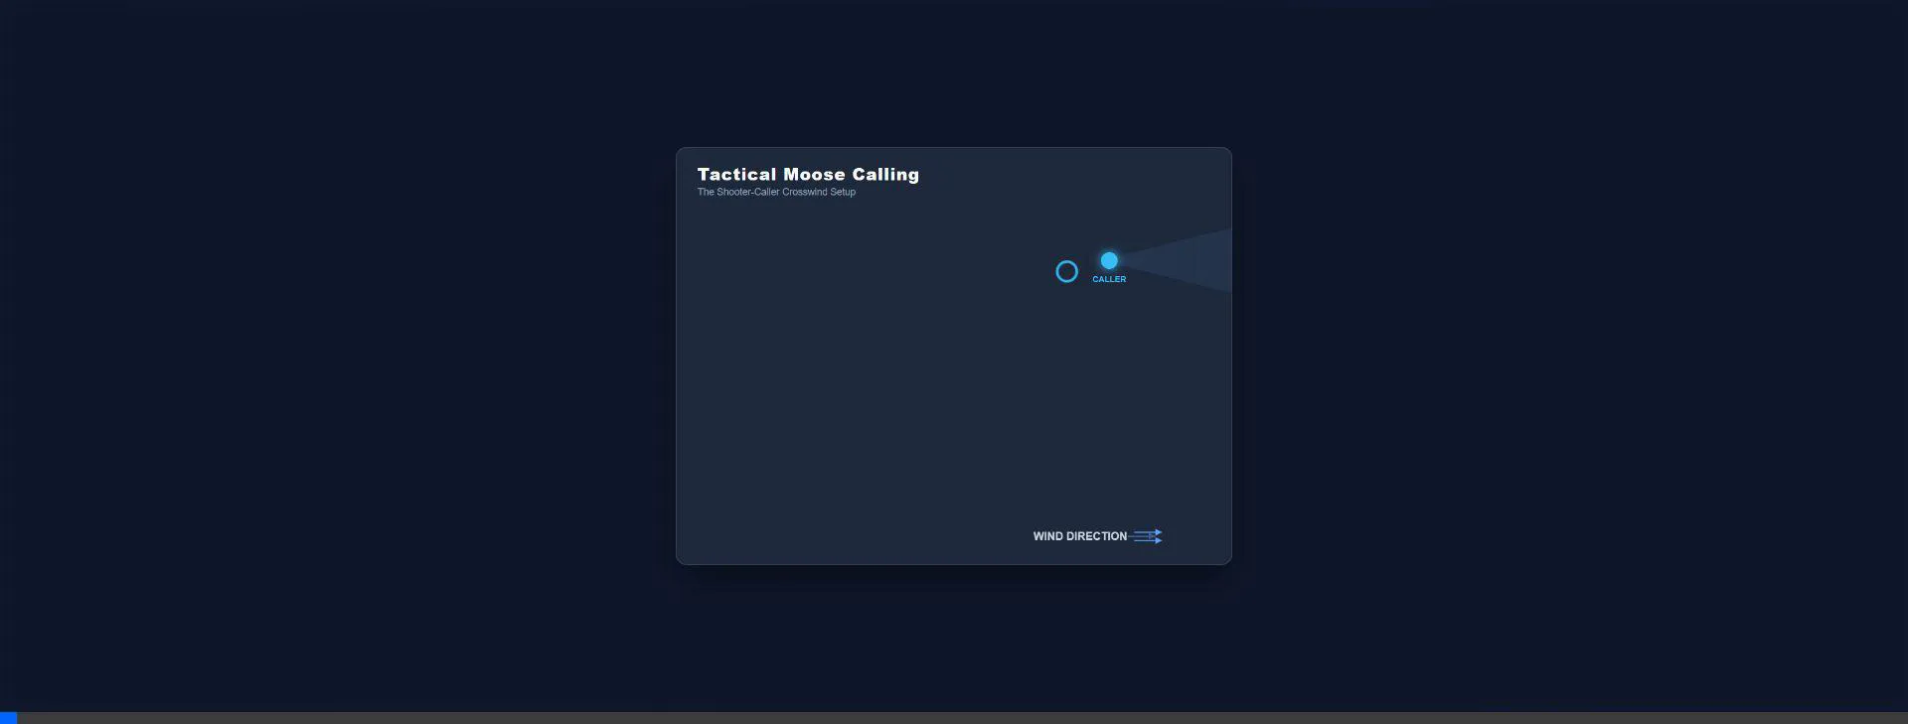This screenshot has width=1908, height=724.
Task: Click the 'Tactical Moose Calling' heading
Action: point(808,175)
